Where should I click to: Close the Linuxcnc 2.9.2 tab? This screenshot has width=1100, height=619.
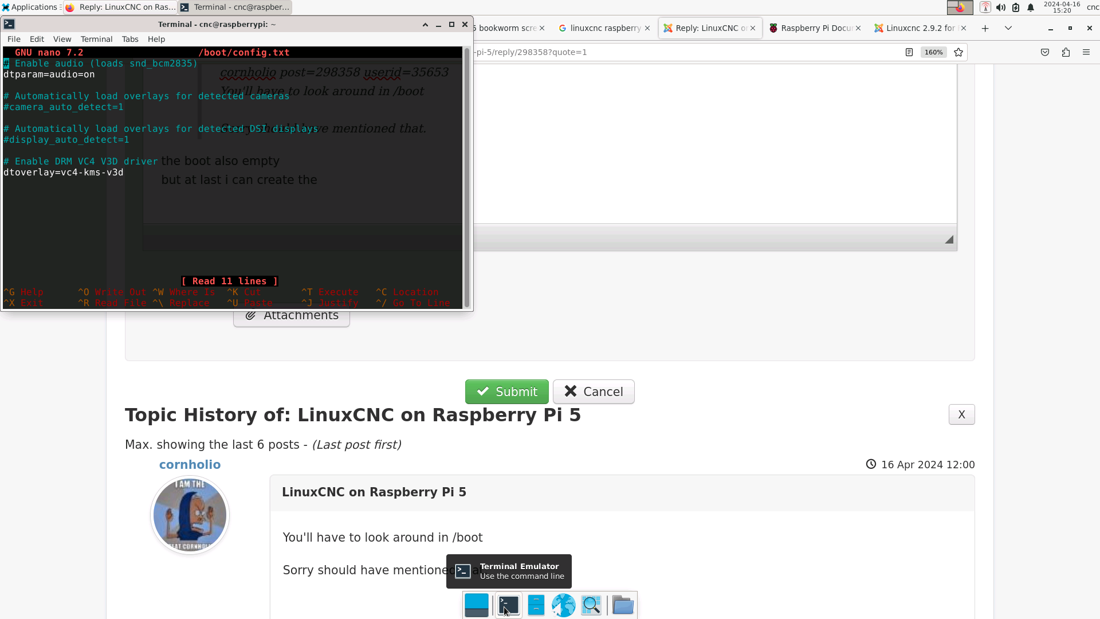[x=964, y=28]
